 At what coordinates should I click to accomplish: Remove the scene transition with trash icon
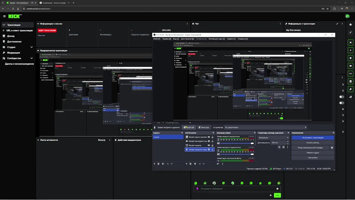(283, 147)
